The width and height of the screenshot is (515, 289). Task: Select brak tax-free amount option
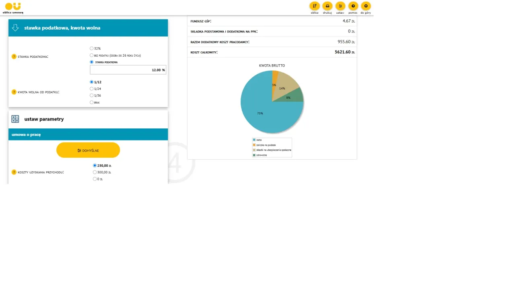(x=92, y=102)
